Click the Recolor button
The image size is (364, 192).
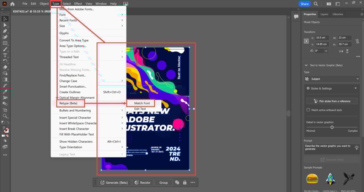coord(143,182)
